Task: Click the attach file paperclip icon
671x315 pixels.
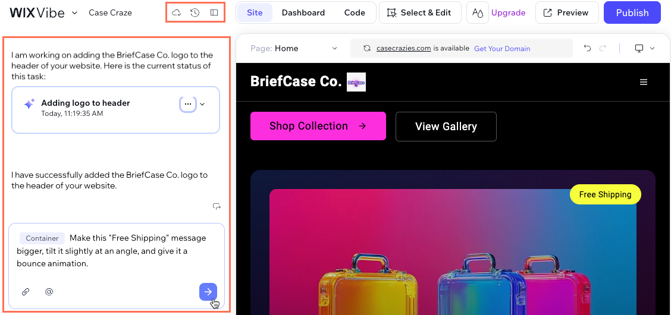Action: tap(26, 292)
